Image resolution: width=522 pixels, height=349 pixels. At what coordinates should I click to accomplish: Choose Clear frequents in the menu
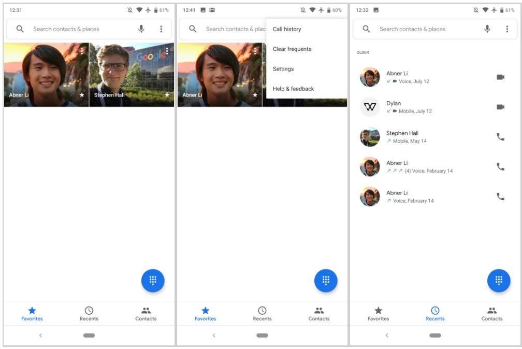[292, 49]
